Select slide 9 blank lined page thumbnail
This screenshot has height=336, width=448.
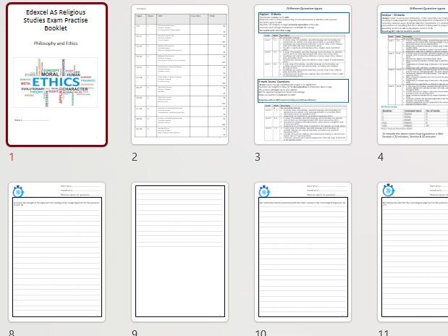pyautogui.click(x=179, y=252)
